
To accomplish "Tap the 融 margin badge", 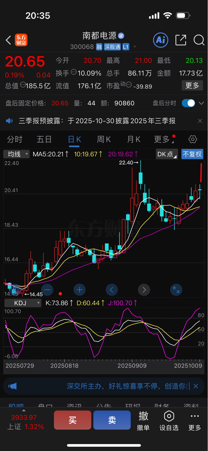I will pos(99,47).
